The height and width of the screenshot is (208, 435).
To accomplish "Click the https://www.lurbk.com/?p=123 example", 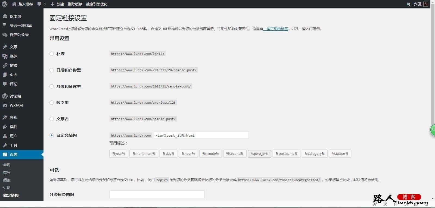I will pyautogui.click(x=138, y=54).
